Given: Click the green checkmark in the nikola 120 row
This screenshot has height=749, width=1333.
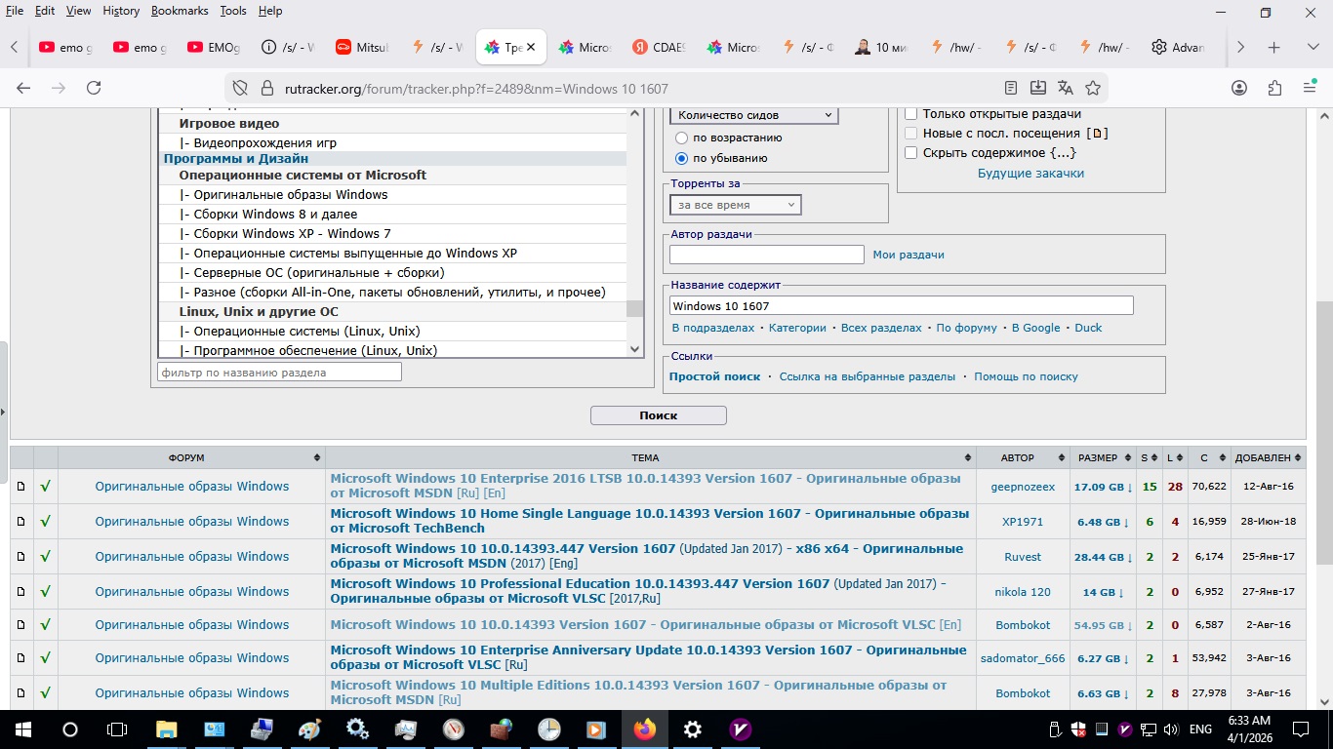Looking at the screenshot, I should [46, 592].
